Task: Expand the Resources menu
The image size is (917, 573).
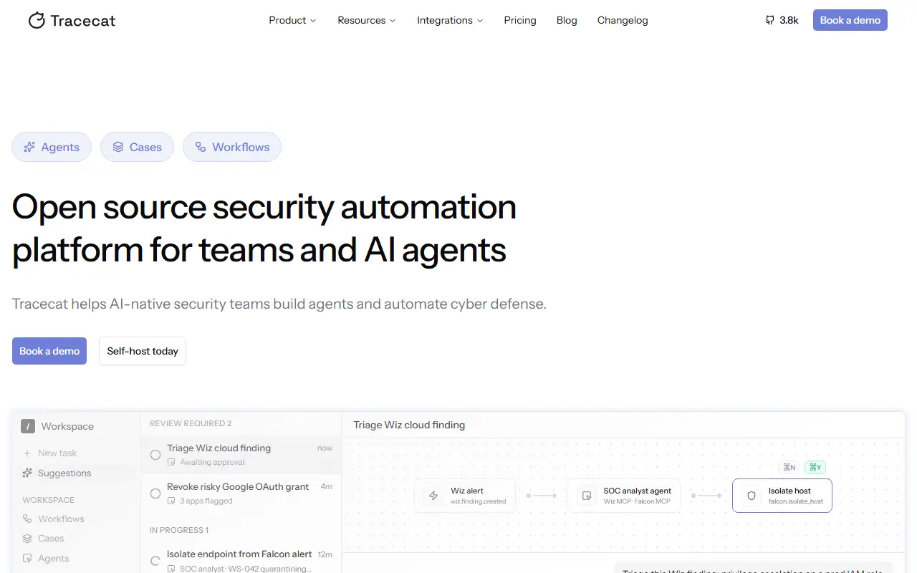Action: click(x=367, y=20)
